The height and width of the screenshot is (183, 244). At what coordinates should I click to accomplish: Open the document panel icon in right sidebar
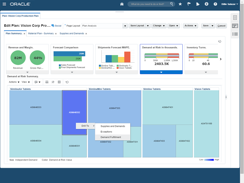coord(235,18)
